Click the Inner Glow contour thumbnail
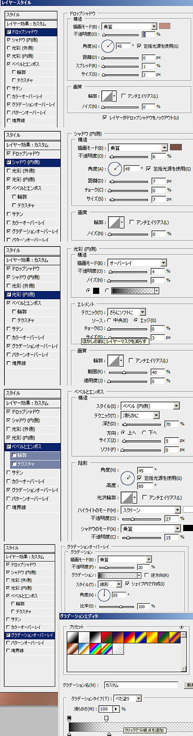Viewport: 193px width, 736px height. [113, 361]
